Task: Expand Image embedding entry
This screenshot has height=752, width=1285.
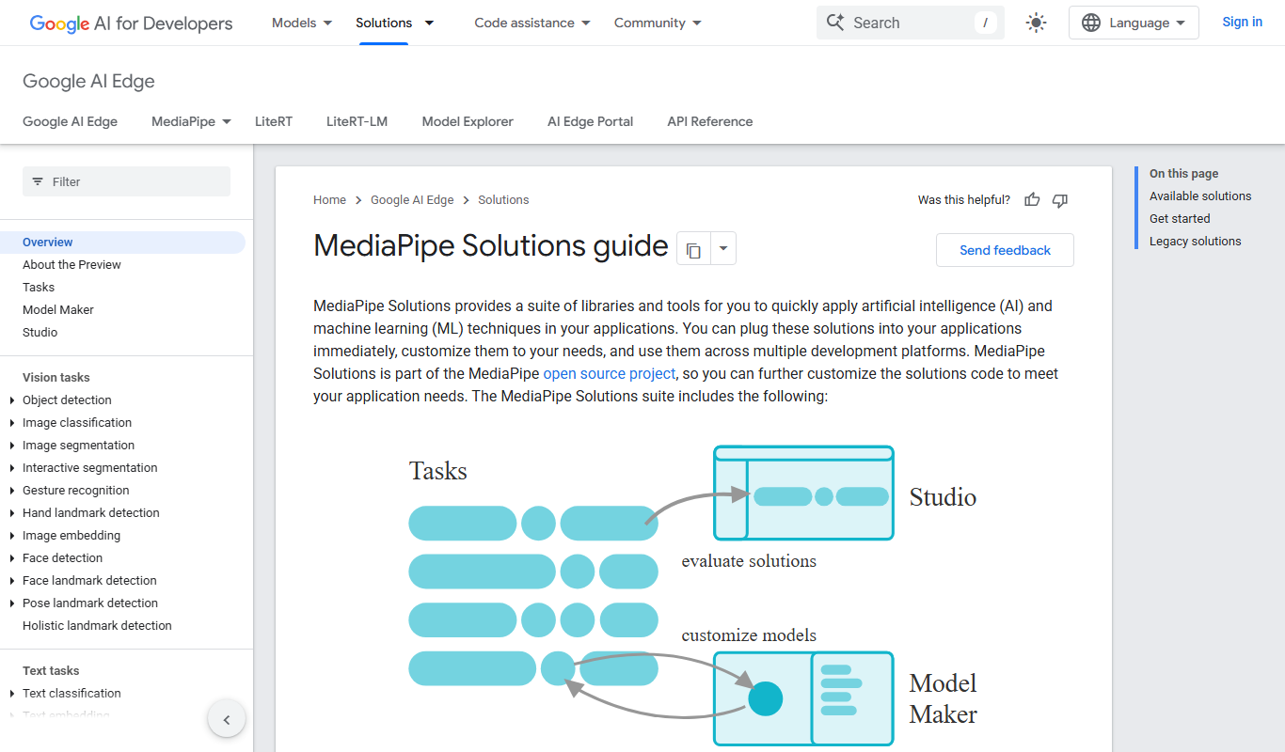Action: tap(12, 536)
